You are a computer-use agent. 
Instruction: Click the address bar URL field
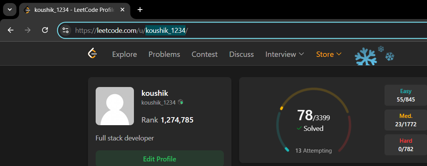[x=242, y=31]
